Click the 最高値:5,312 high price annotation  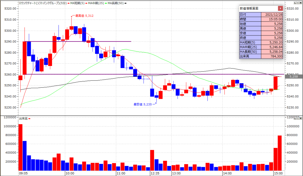pyautogui.click(x=84, y=16)
